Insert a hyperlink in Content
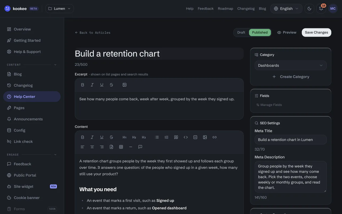 coord(215,137)
